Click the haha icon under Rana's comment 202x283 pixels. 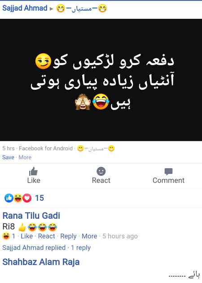[x=6, y=236]
